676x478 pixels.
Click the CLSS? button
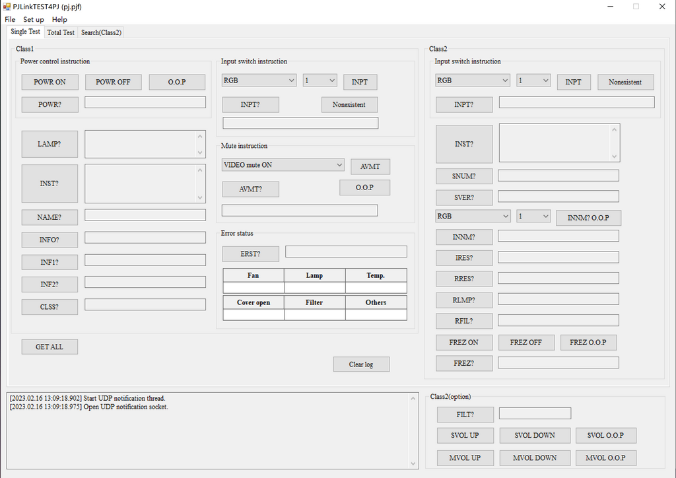click(50, 307)
